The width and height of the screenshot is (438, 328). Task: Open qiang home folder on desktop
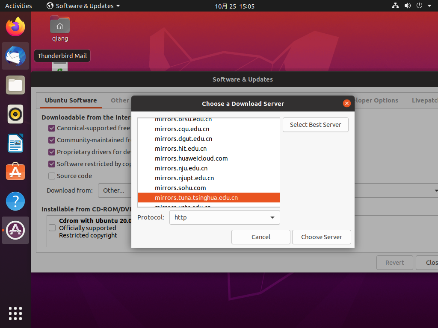pyautogui.click(x=60, y=28)
